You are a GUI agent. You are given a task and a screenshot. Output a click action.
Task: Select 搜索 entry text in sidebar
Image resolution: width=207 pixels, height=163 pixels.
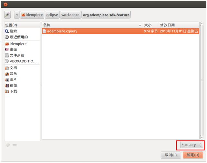[x=13, y=31]
